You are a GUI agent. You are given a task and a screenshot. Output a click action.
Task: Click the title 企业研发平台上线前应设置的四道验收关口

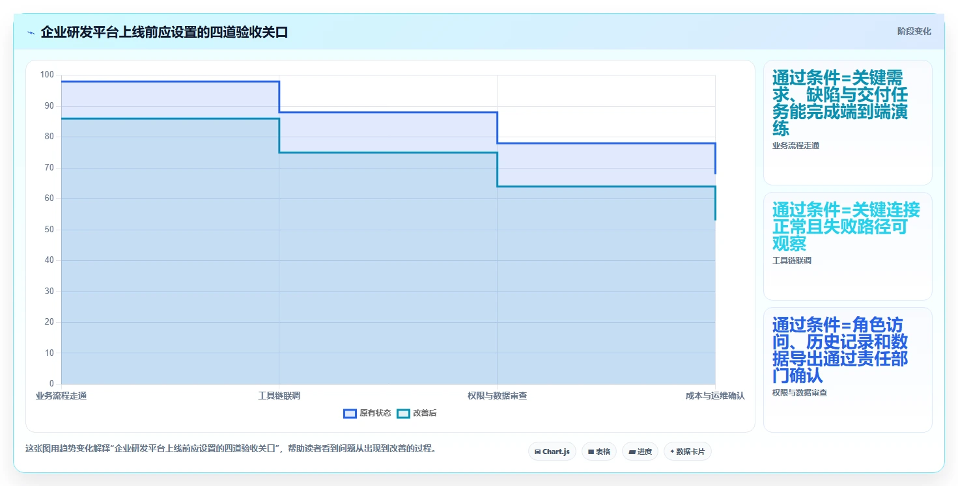[x=164, y=33]
